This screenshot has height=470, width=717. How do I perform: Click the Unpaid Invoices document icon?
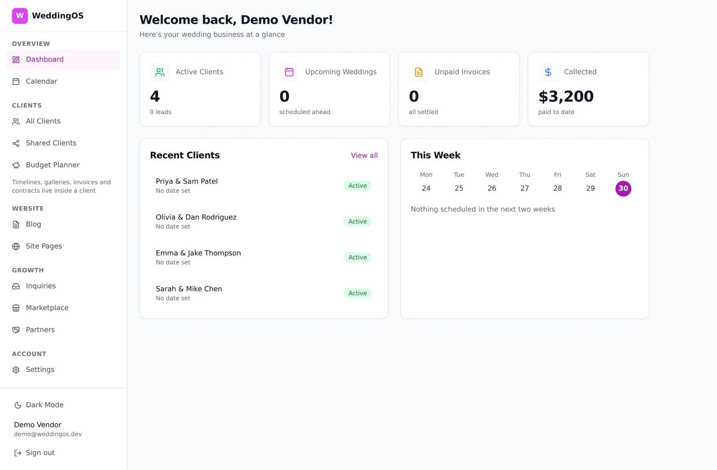[419, 72]
